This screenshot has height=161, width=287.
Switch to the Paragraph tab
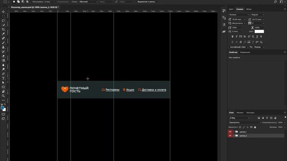[249, 9]
